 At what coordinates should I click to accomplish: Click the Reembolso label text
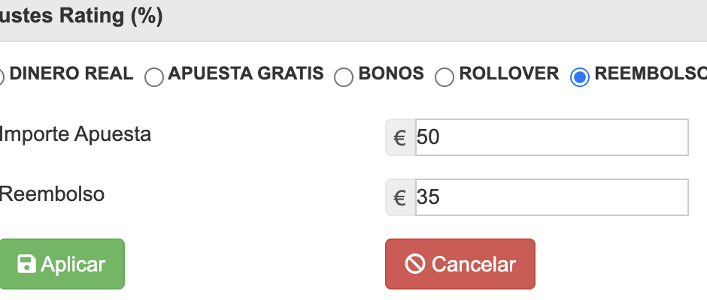[52, 193]
